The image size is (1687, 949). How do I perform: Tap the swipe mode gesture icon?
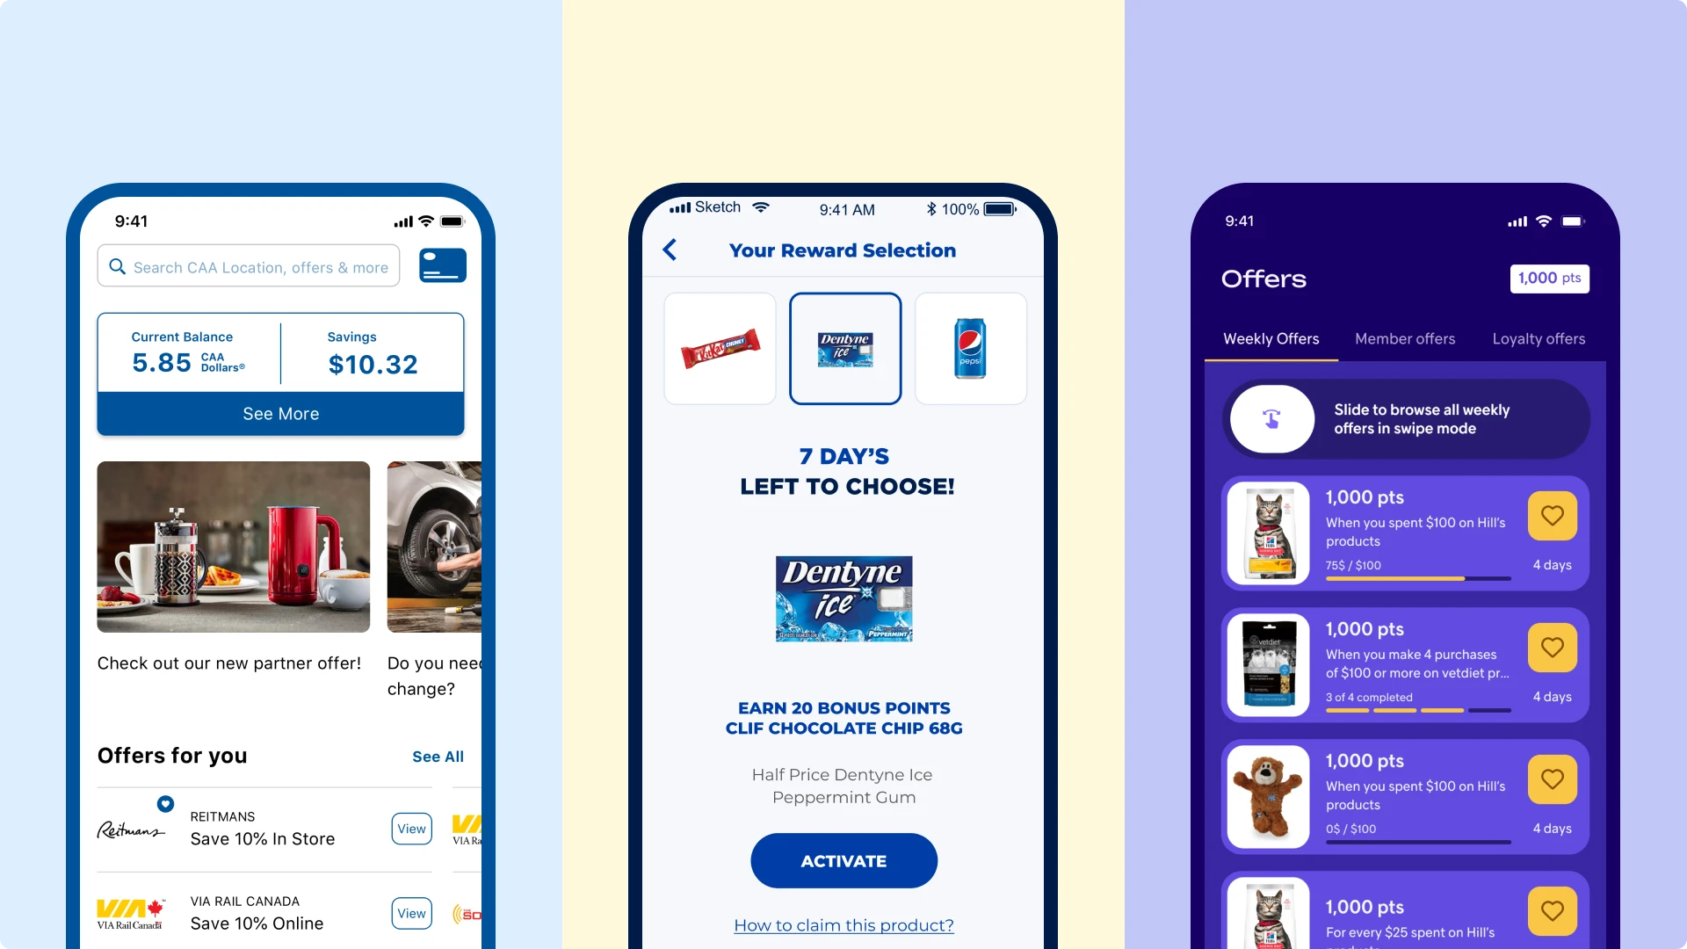coord(1273,417)
